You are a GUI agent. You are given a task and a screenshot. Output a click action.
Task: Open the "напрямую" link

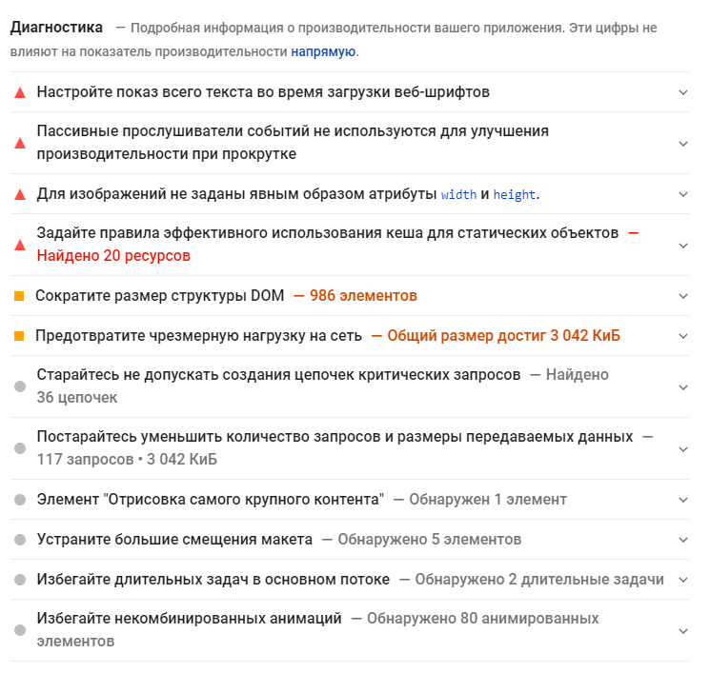[x=323, y=51]
